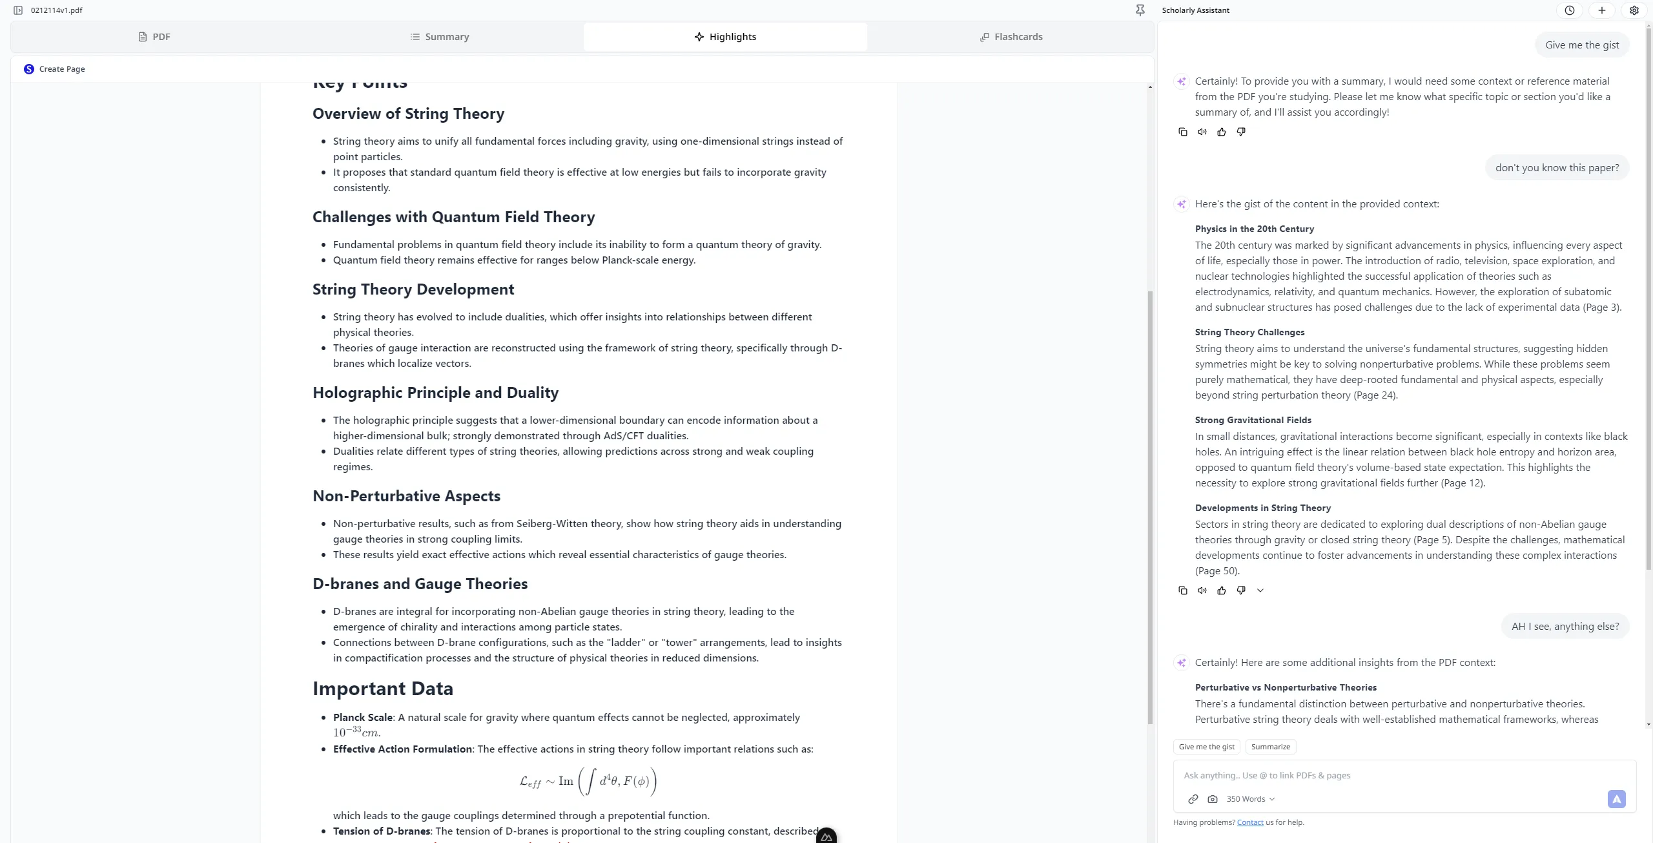Click the image/attachment icon in input

[1213, 799]
